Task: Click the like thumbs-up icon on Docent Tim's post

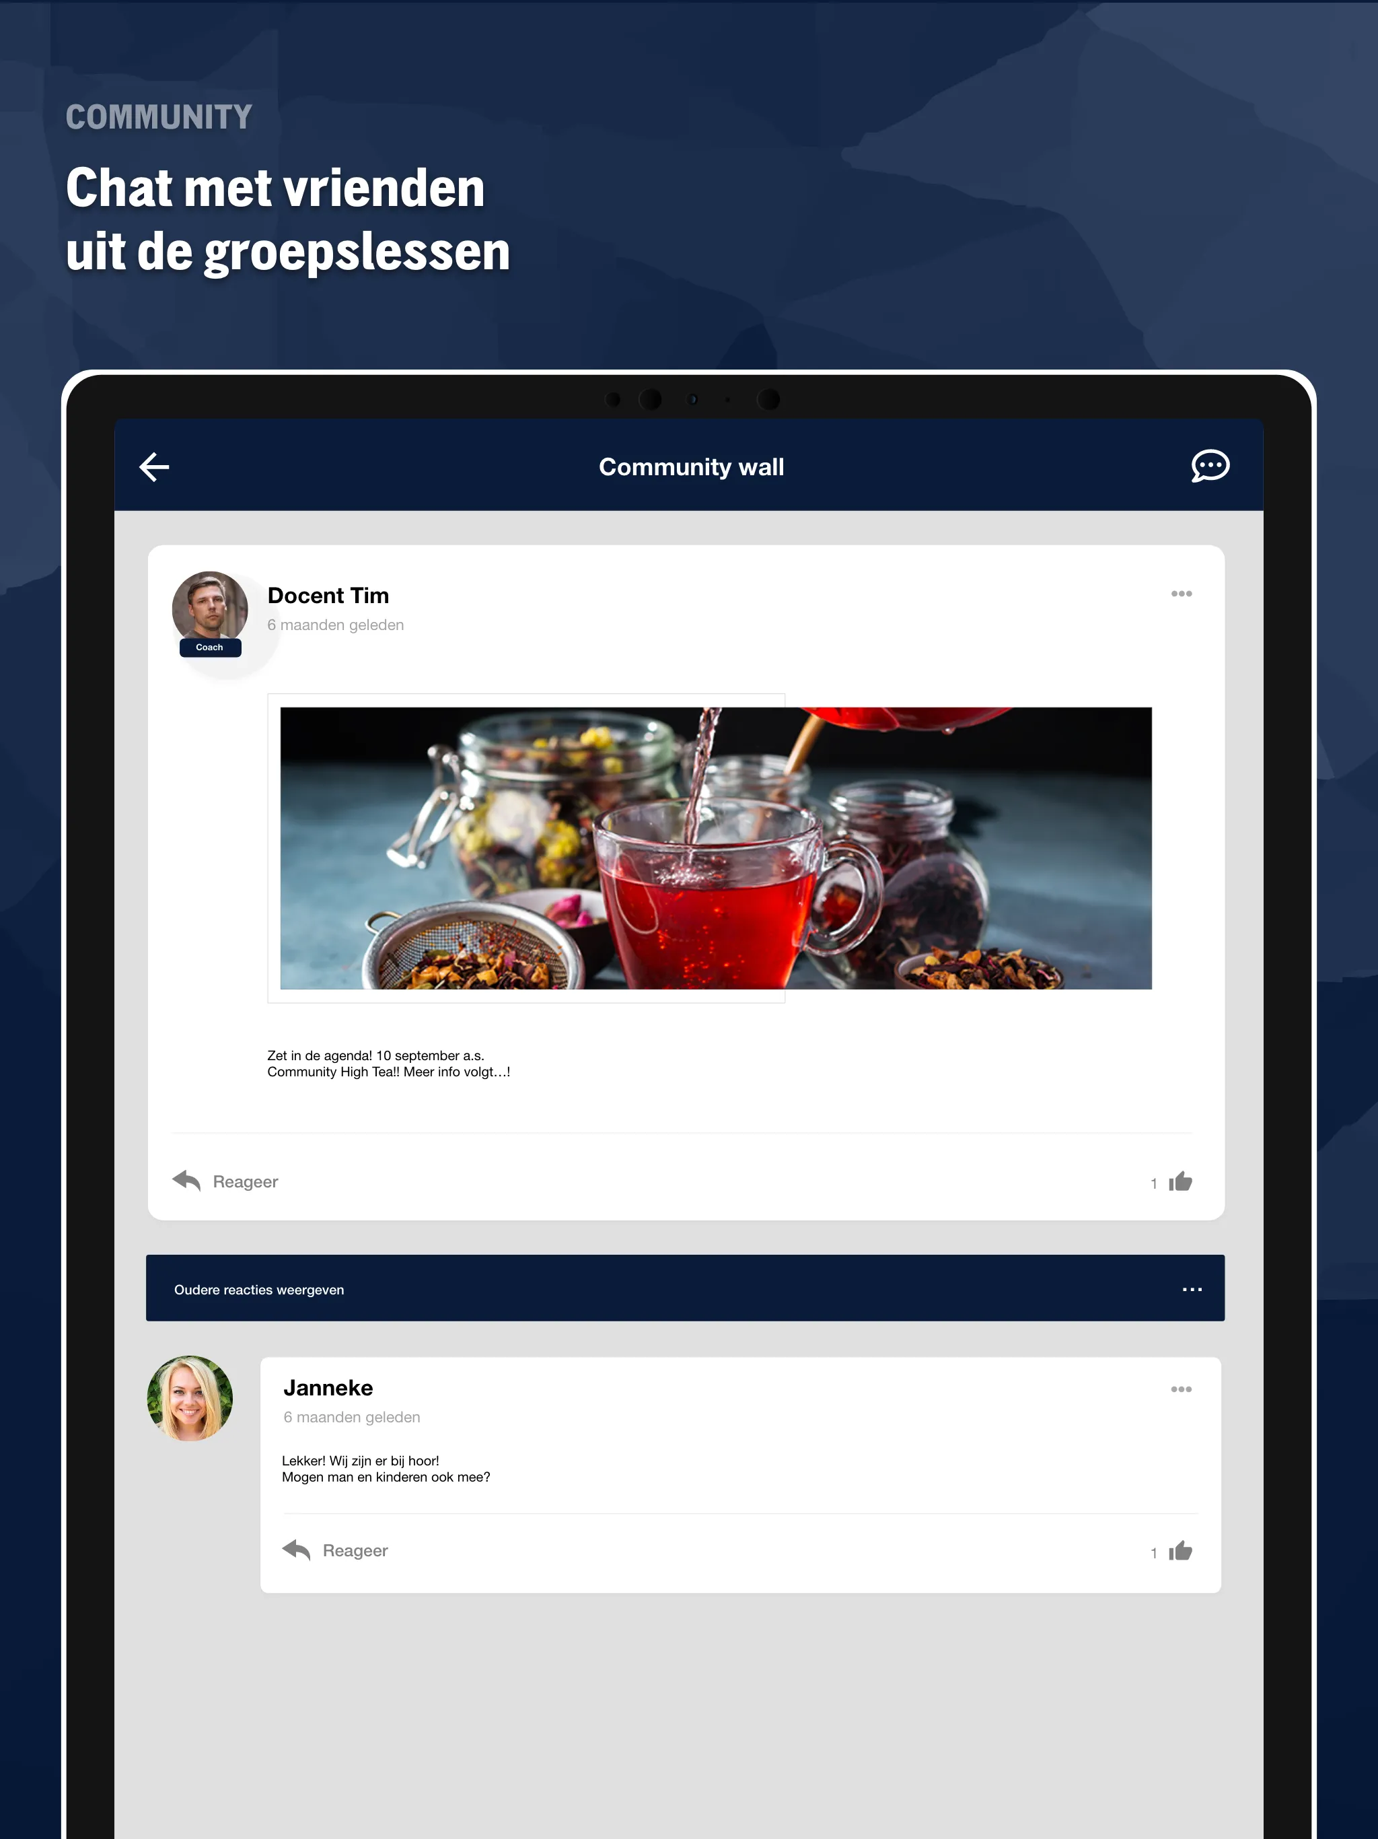Action: click(1181, 1181)
